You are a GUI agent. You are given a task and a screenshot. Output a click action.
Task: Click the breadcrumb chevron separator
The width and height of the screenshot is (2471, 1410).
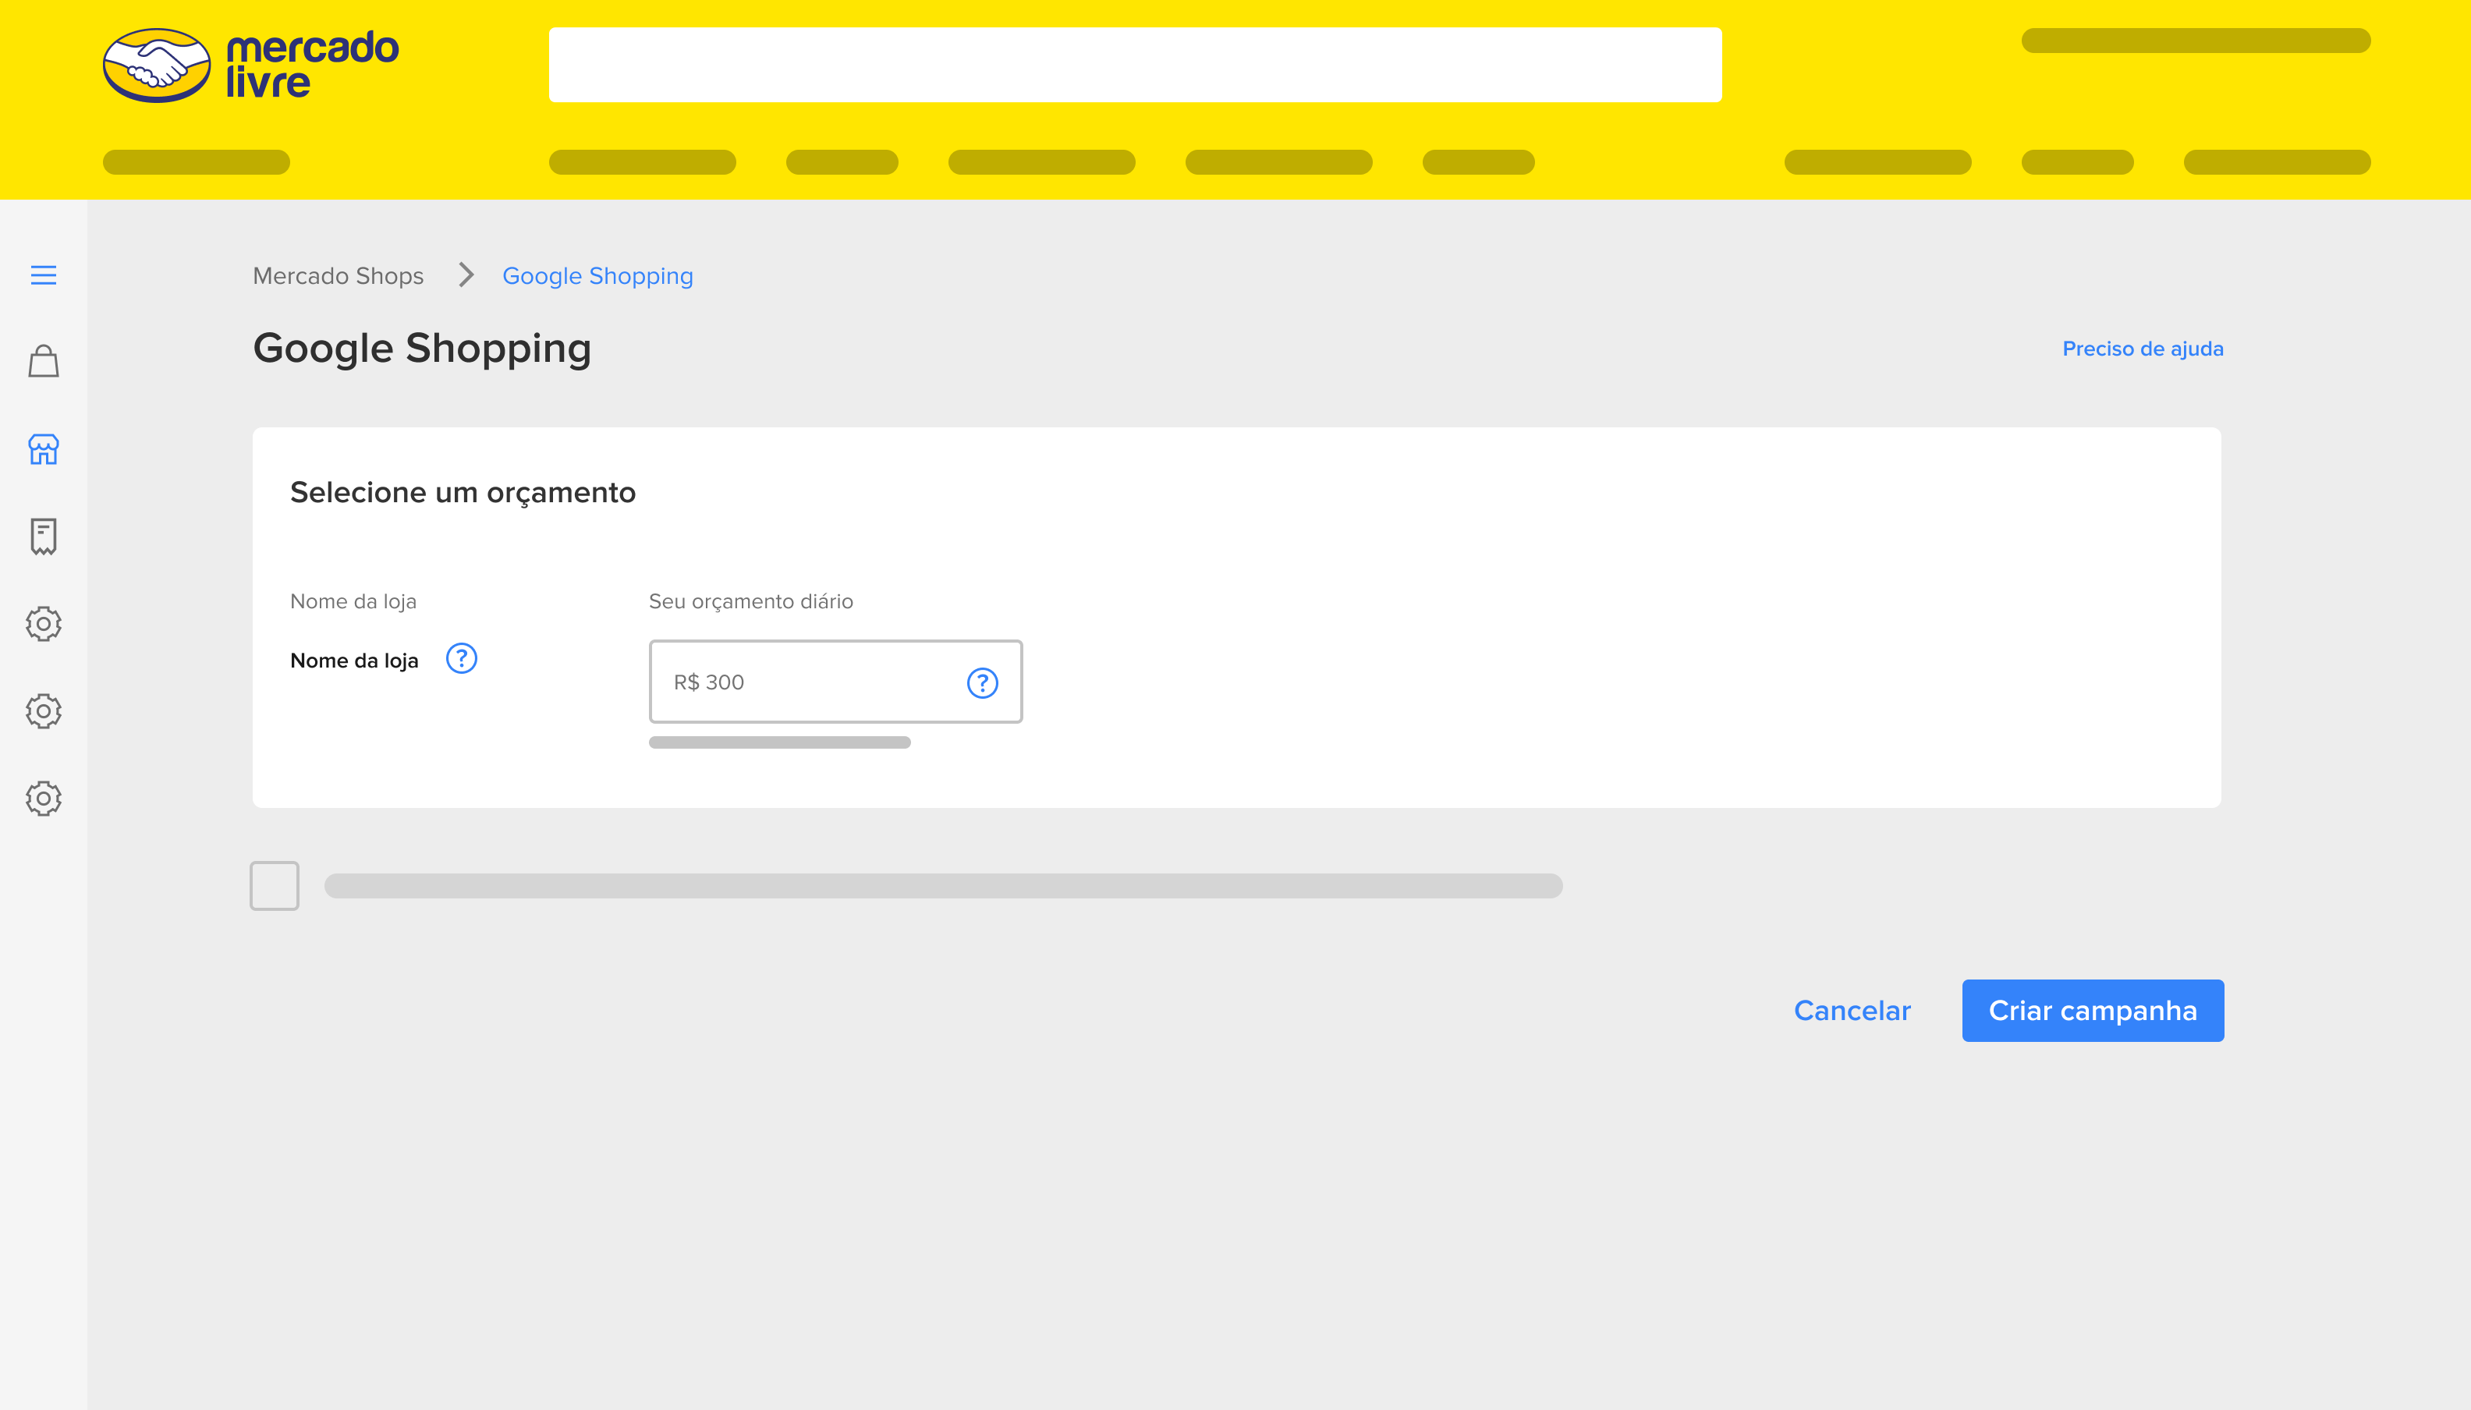(x=466, y=275)
